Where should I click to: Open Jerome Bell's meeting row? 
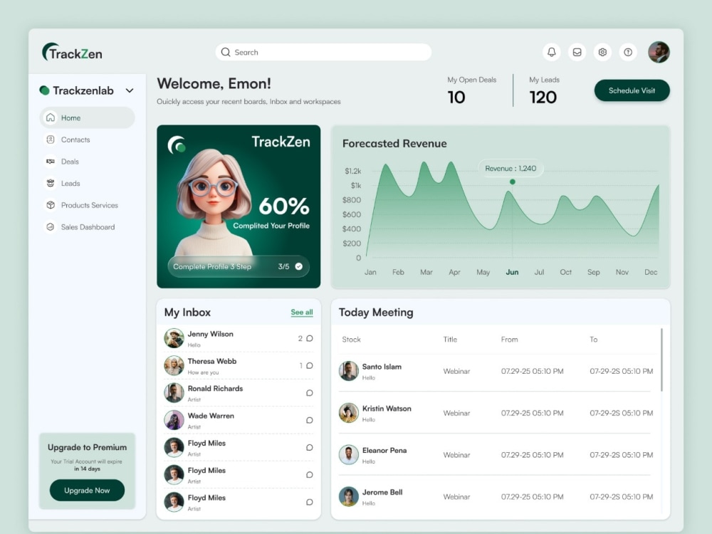(497, 497)
